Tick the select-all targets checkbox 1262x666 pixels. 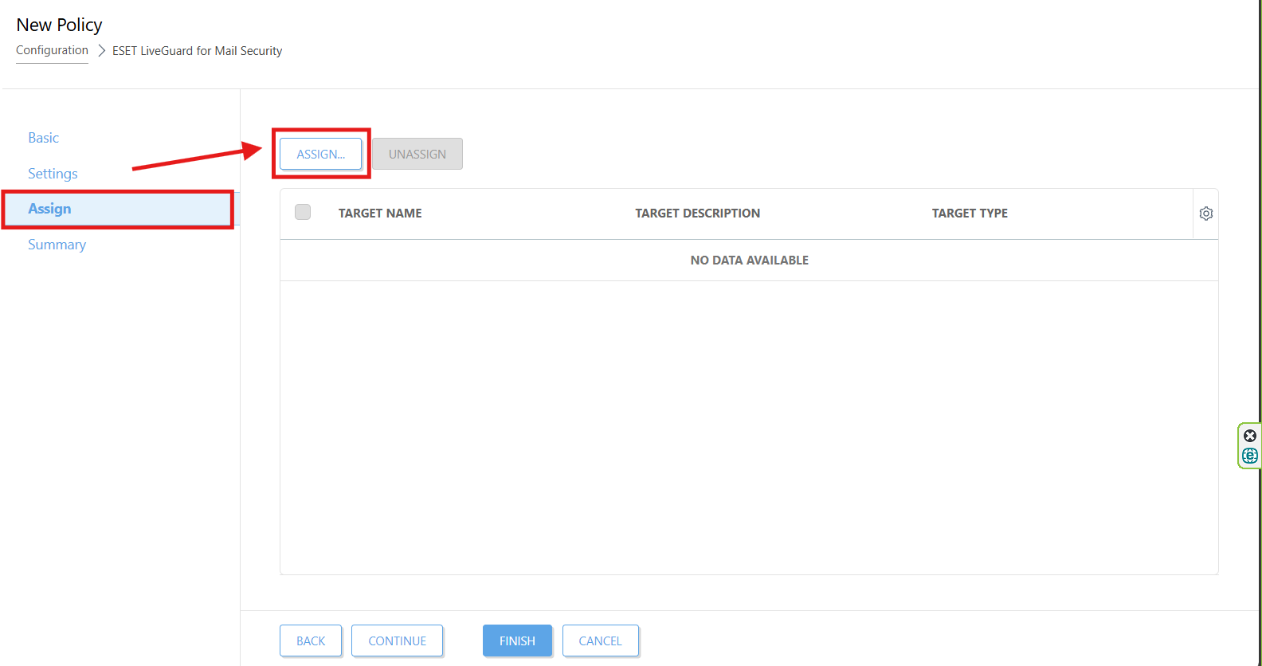pos(303,213)
